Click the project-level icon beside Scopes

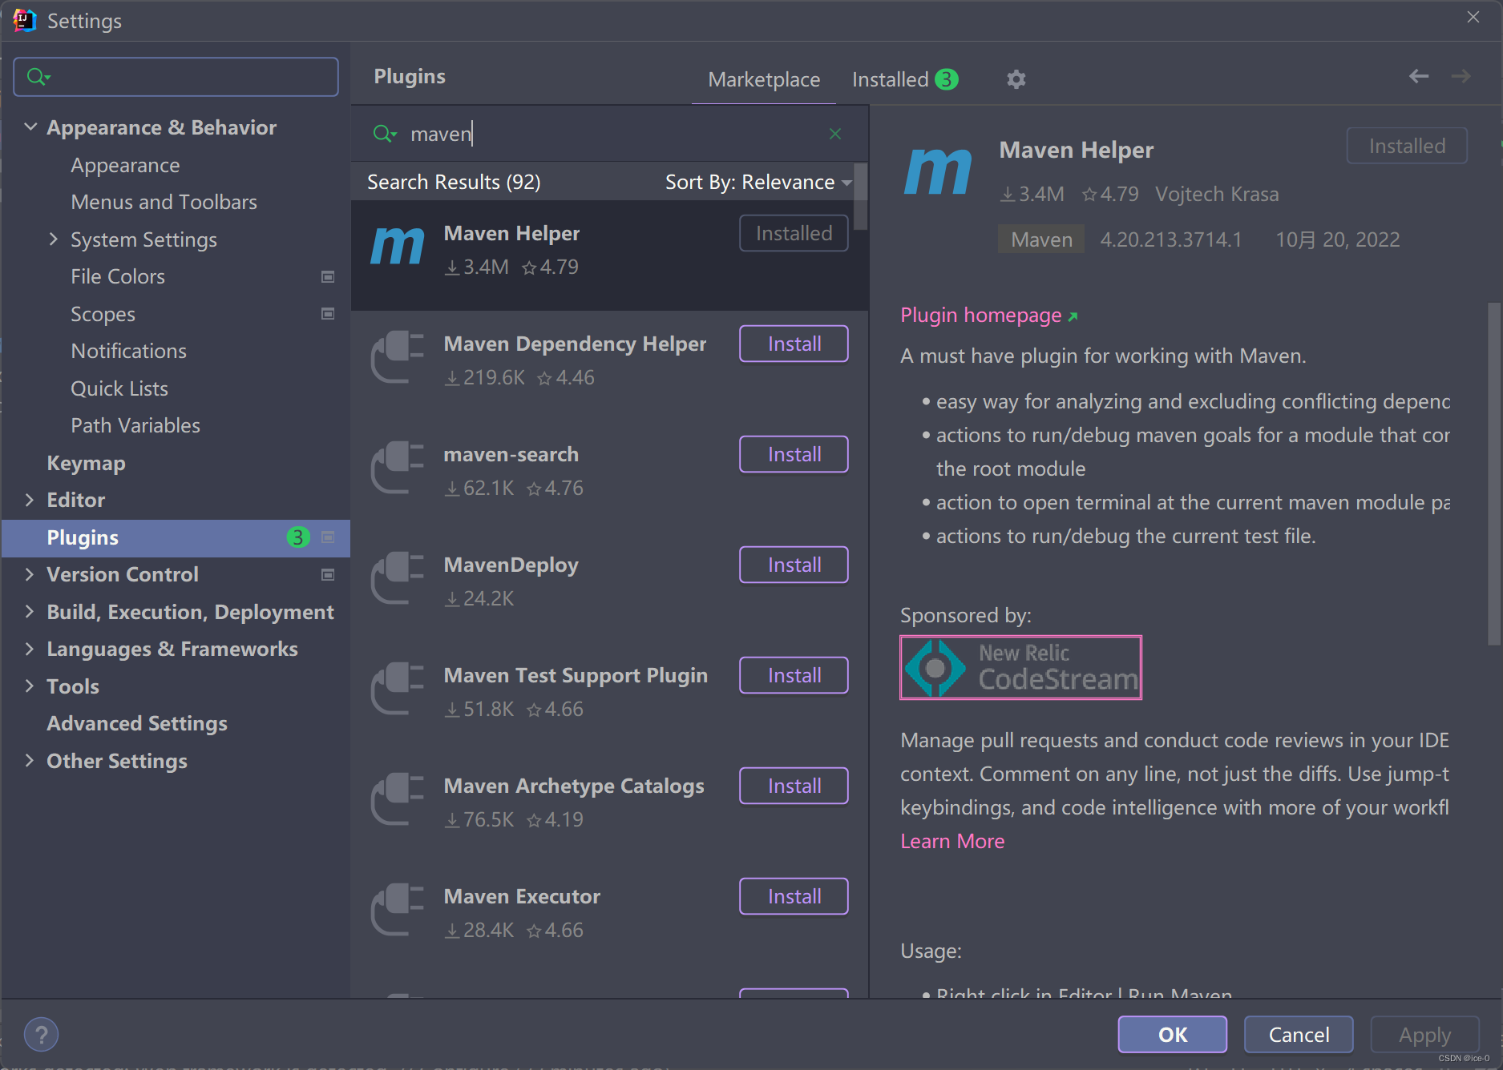coord(328,314)
